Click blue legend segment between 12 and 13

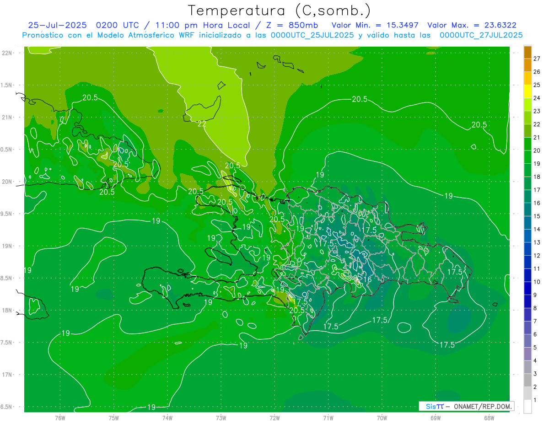527,249
